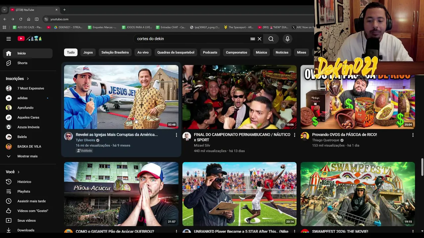Click Assistir mais tarde clock icon

coord(9,201)
